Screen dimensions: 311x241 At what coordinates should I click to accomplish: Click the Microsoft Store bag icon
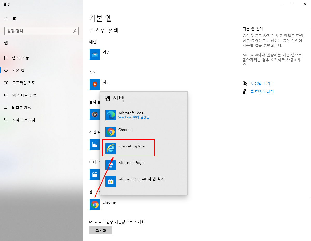point(111,182)
